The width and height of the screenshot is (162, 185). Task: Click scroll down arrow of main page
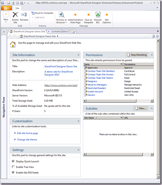click(x=158, y=177)
